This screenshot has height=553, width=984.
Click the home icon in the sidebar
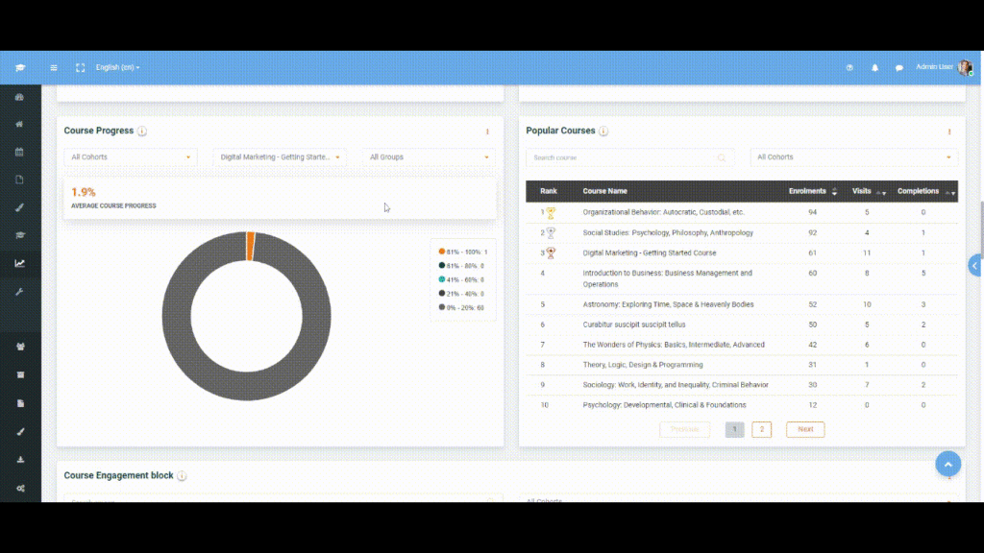coord(19,124)
